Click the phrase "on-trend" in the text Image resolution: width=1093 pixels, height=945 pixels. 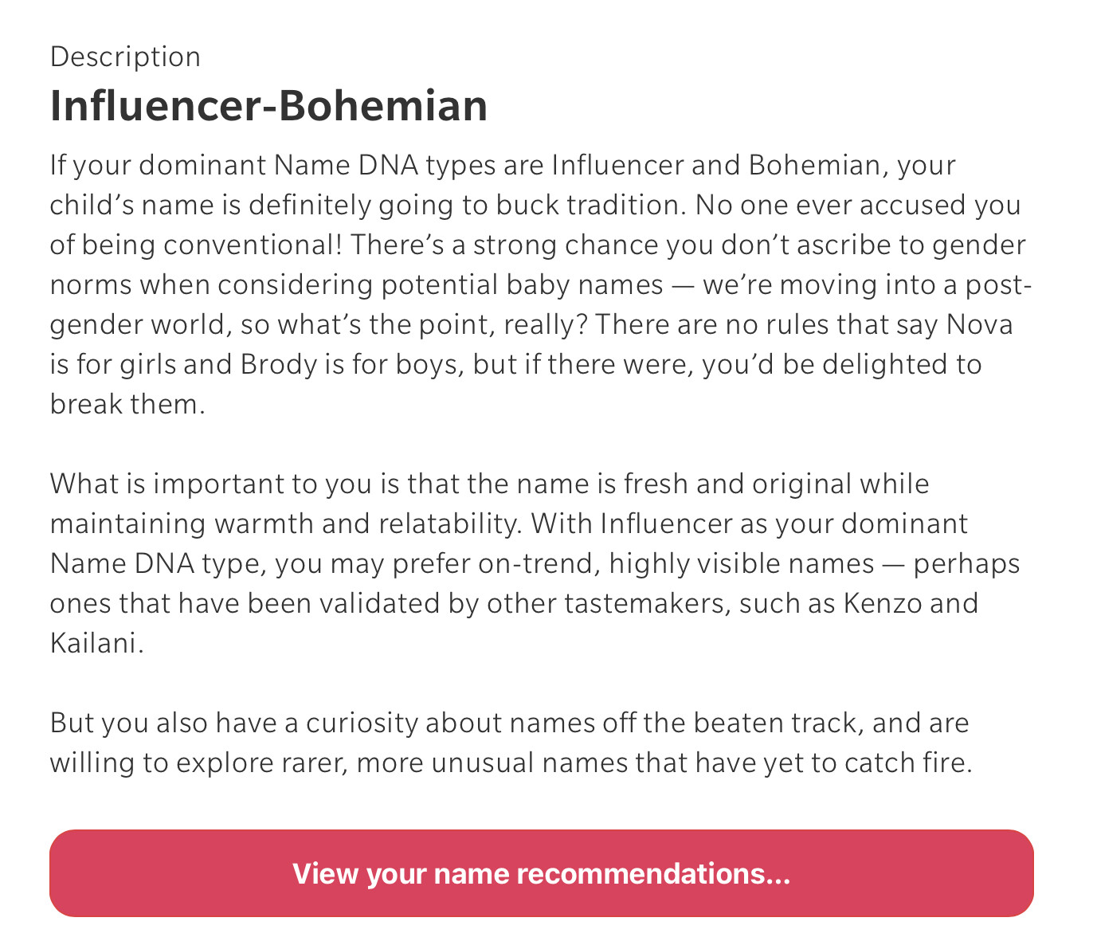[538, 564]
